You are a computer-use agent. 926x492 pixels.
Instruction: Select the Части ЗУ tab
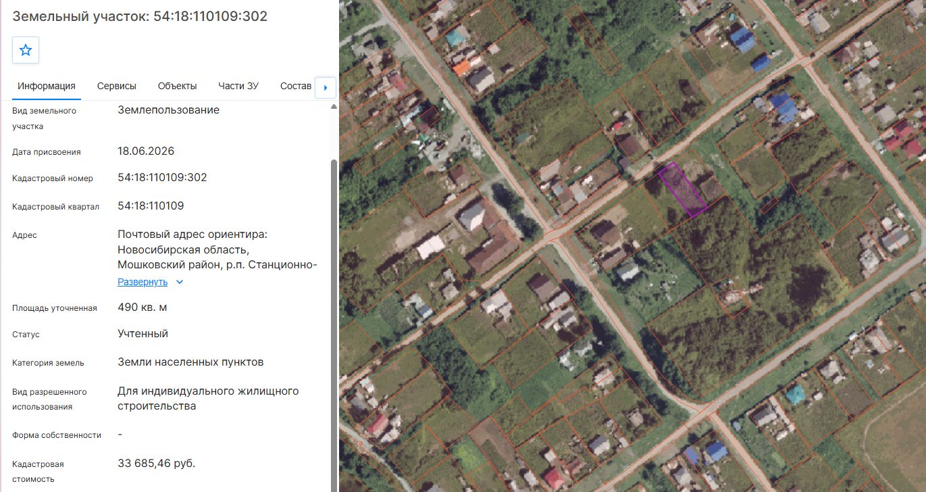tap(238, 86)
